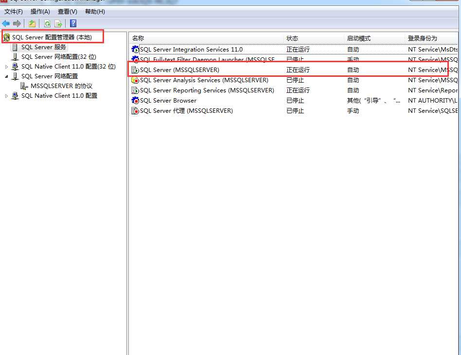Click the Refresh toolbar icon
This screenshot has width=461, height=355.
[47, 23]
